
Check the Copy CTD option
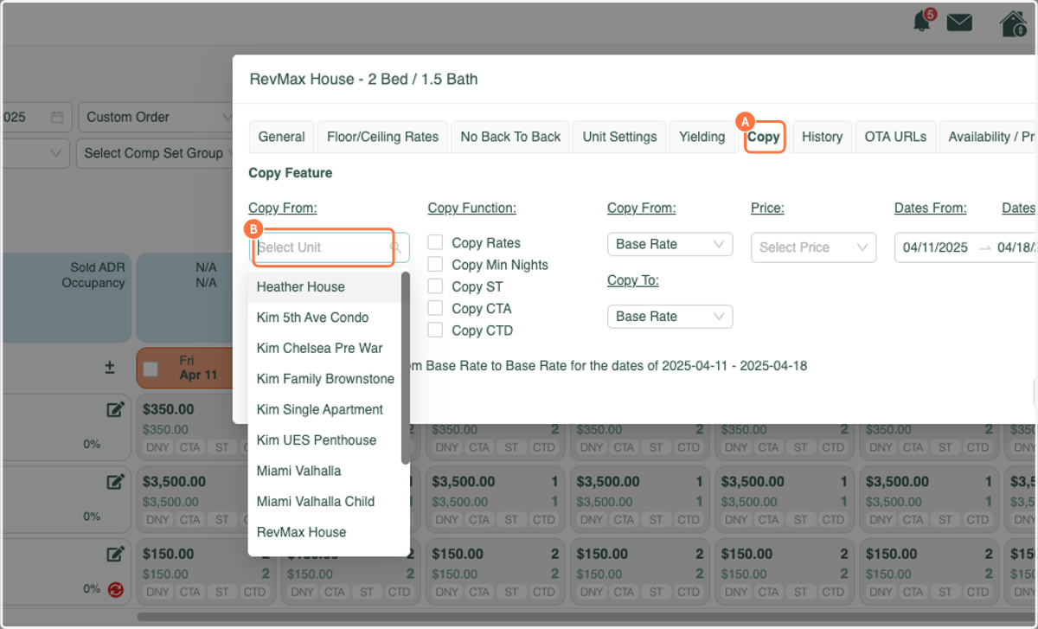436,330
